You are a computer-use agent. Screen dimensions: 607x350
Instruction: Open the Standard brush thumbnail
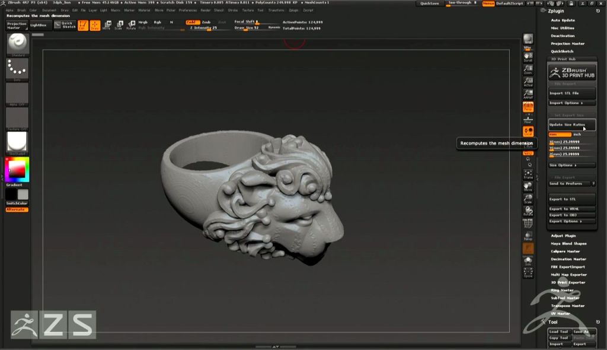17,45
